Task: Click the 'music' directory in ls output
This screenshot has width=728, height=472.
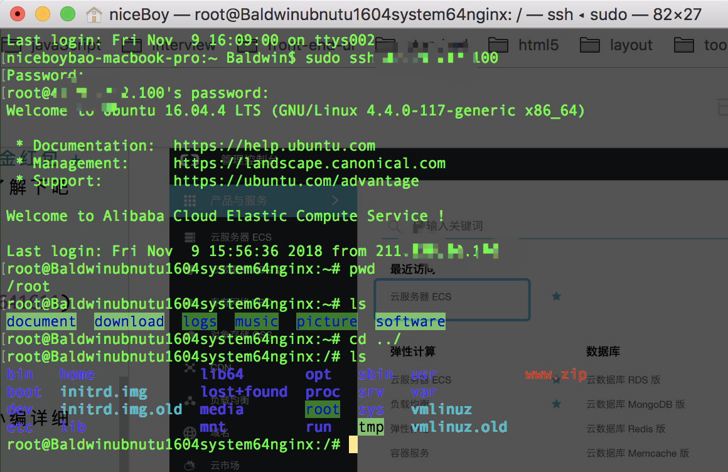Action: [256, 321]
